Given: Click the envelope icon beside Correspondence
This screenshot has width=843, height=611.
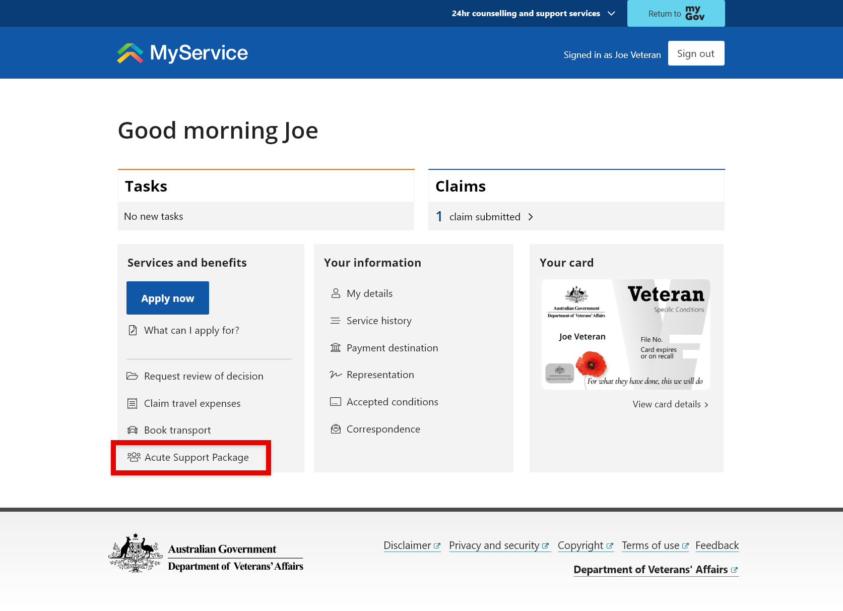Looking at the screenshot, I should click(x=336, y=429).
